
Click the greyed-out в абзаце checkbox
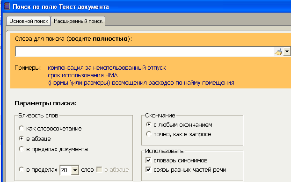tap(99, 169)
